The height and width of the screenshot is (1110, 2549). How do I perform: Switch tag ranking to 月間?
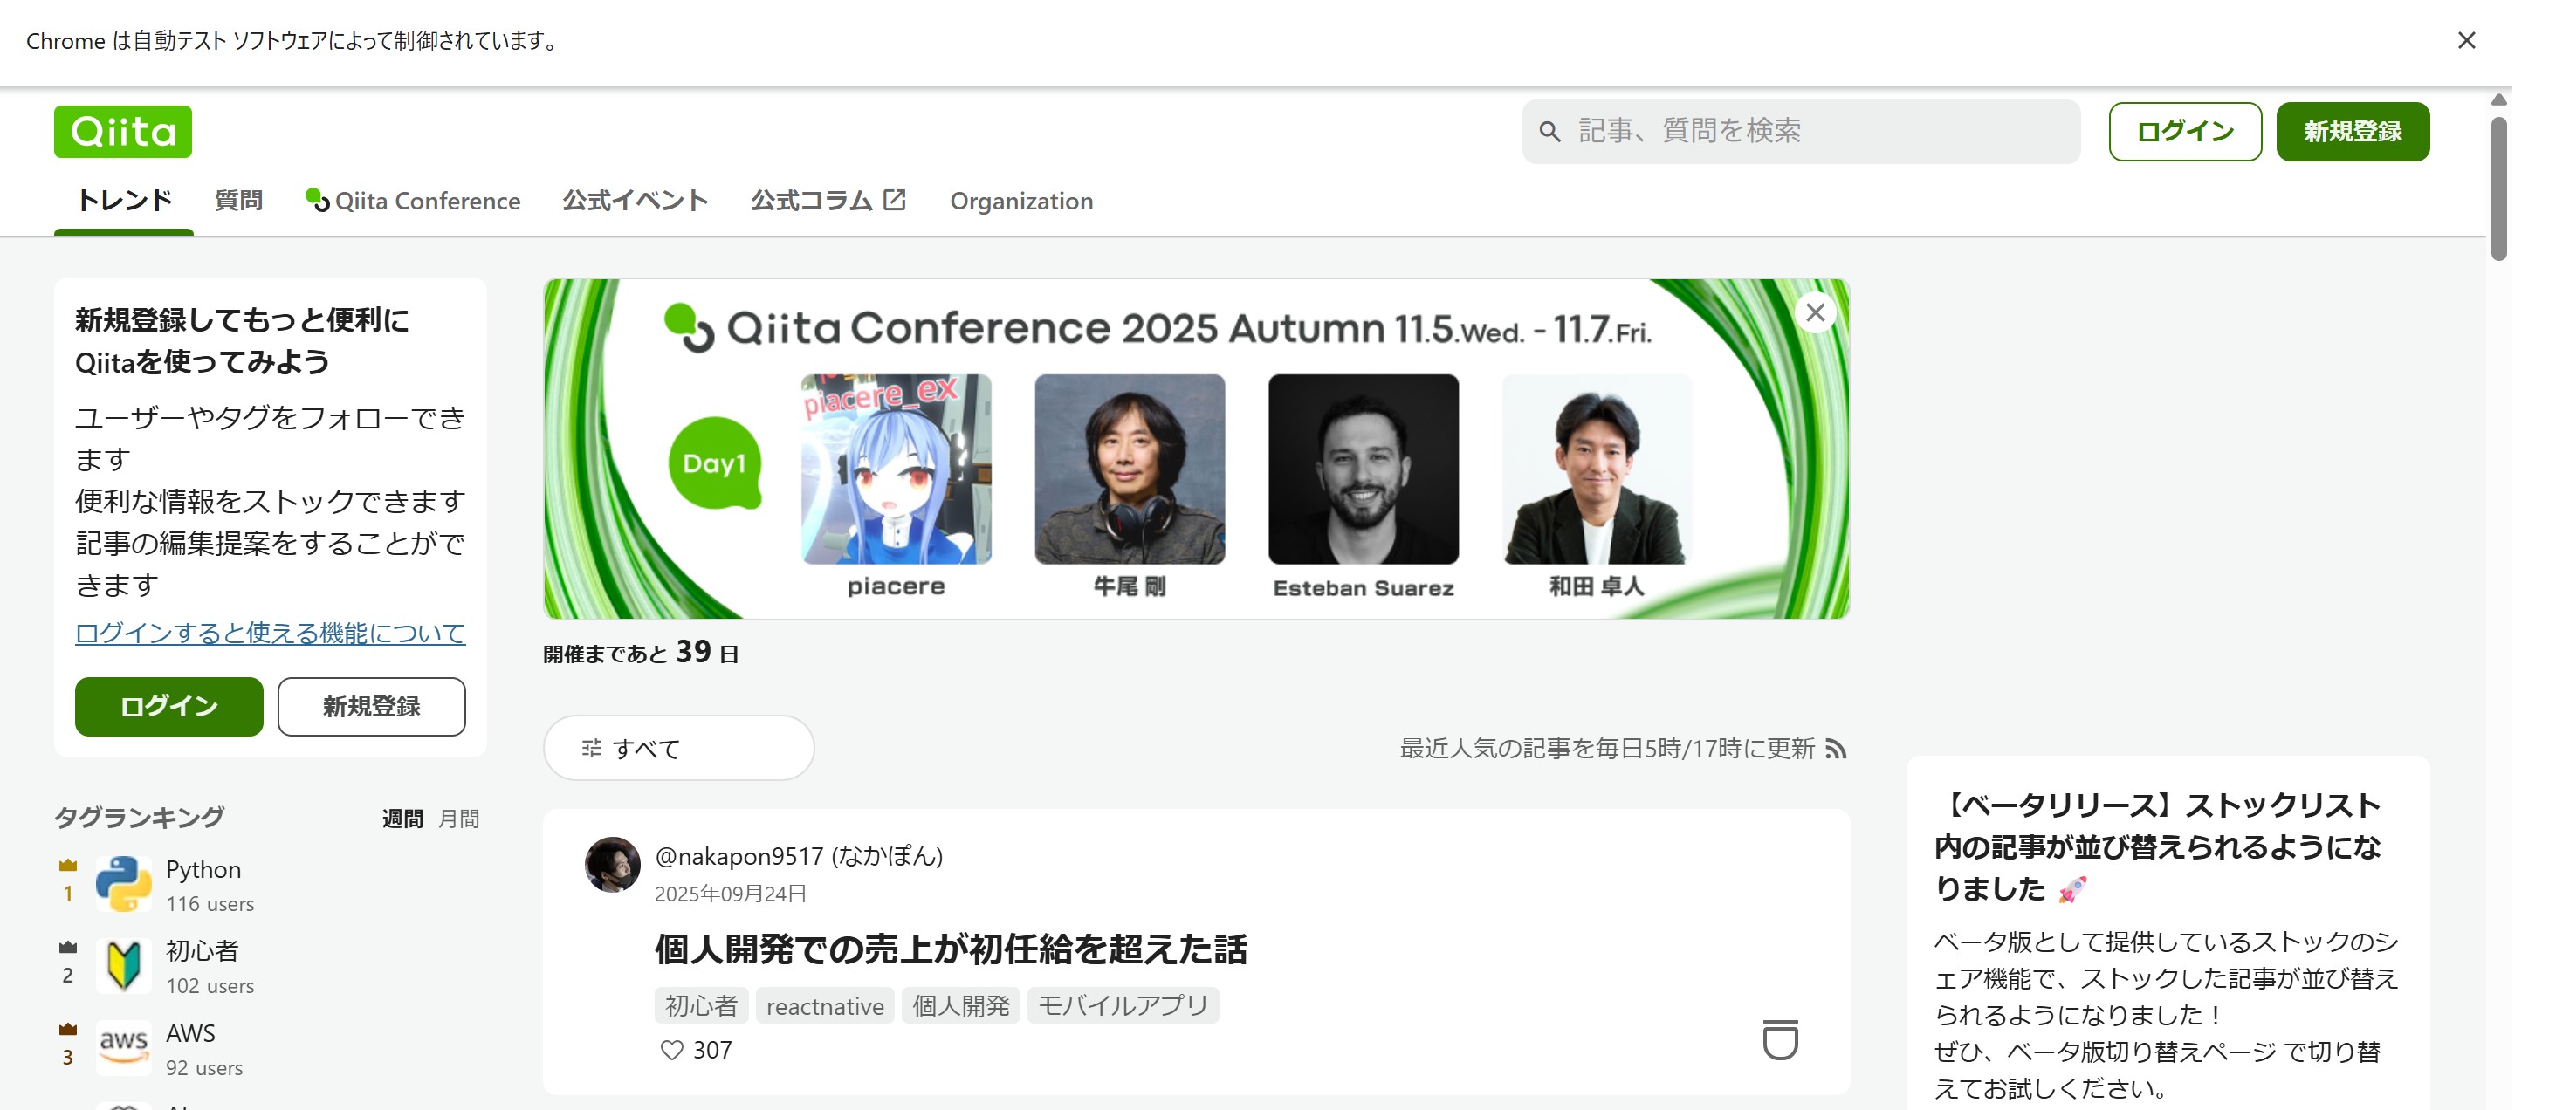point(458,819)
